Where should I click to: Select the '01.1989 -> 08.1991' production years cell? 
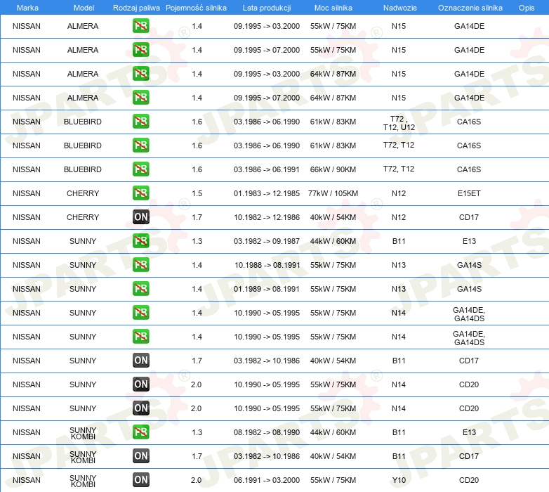click(x=267, y=289)
